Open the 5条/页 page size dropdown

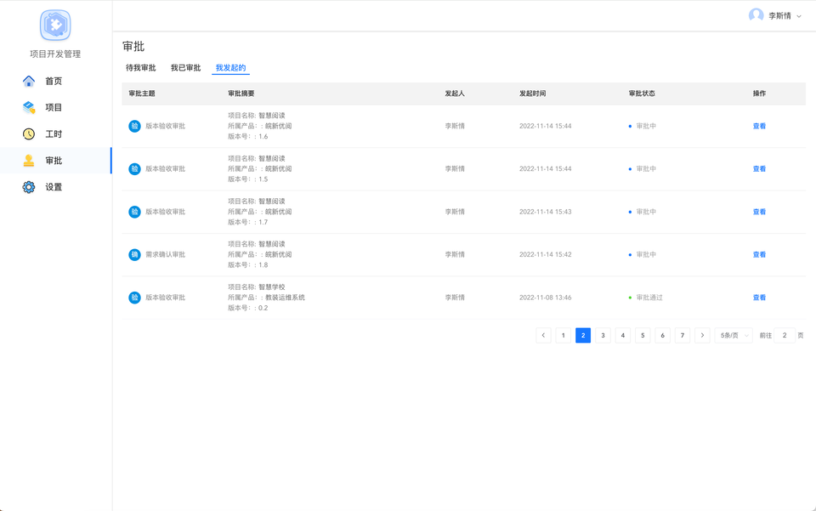point(734,336)
